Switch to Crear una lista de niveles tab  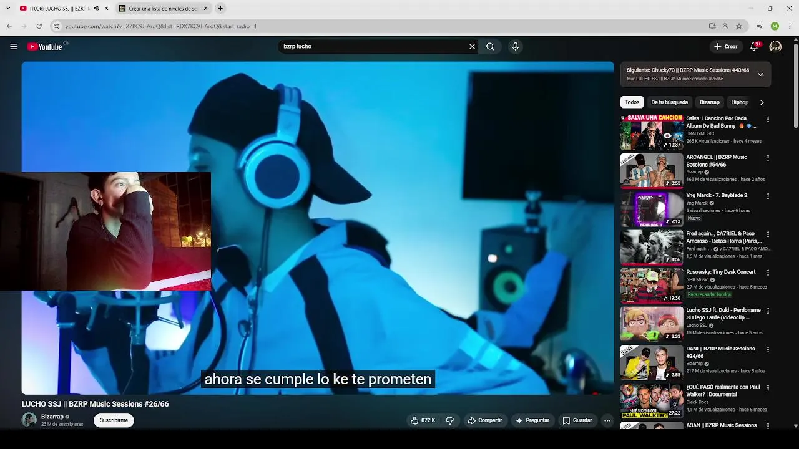point(162,9)
